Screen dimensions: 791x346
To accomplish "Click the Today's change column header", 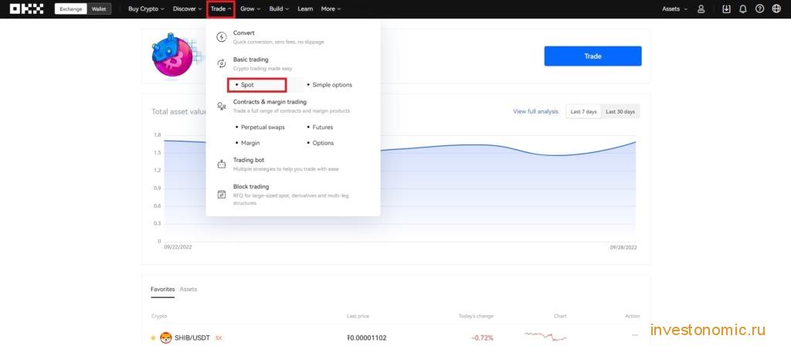I will tap(476, 316).
